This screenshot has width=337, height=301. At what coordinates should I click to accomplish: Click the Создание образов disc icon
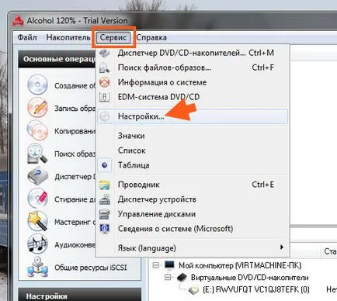[37, 85]
